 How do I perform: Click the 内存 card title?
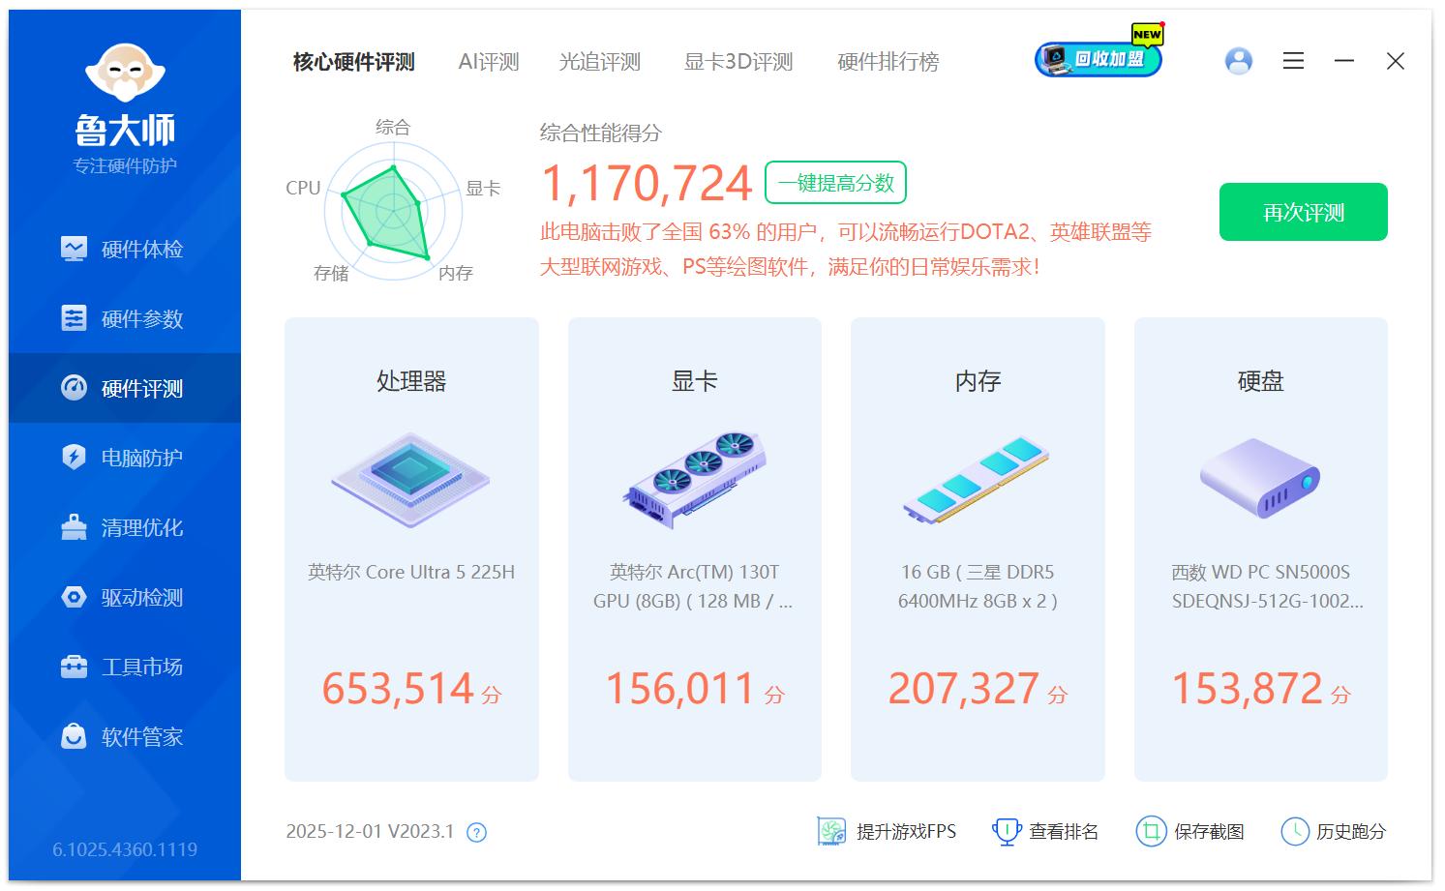pos(978,381)
